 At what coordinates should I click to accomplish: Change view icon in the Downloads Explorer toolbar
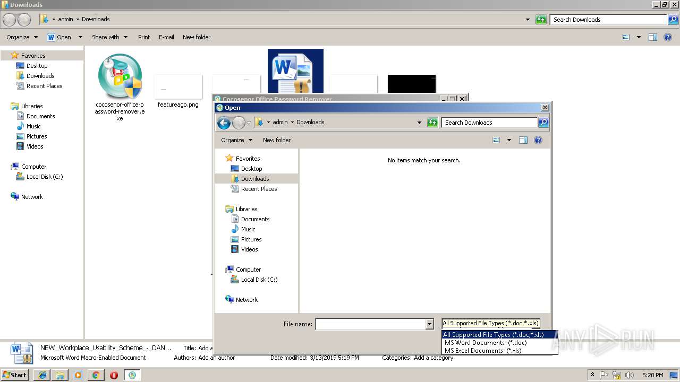pos(626,37)
